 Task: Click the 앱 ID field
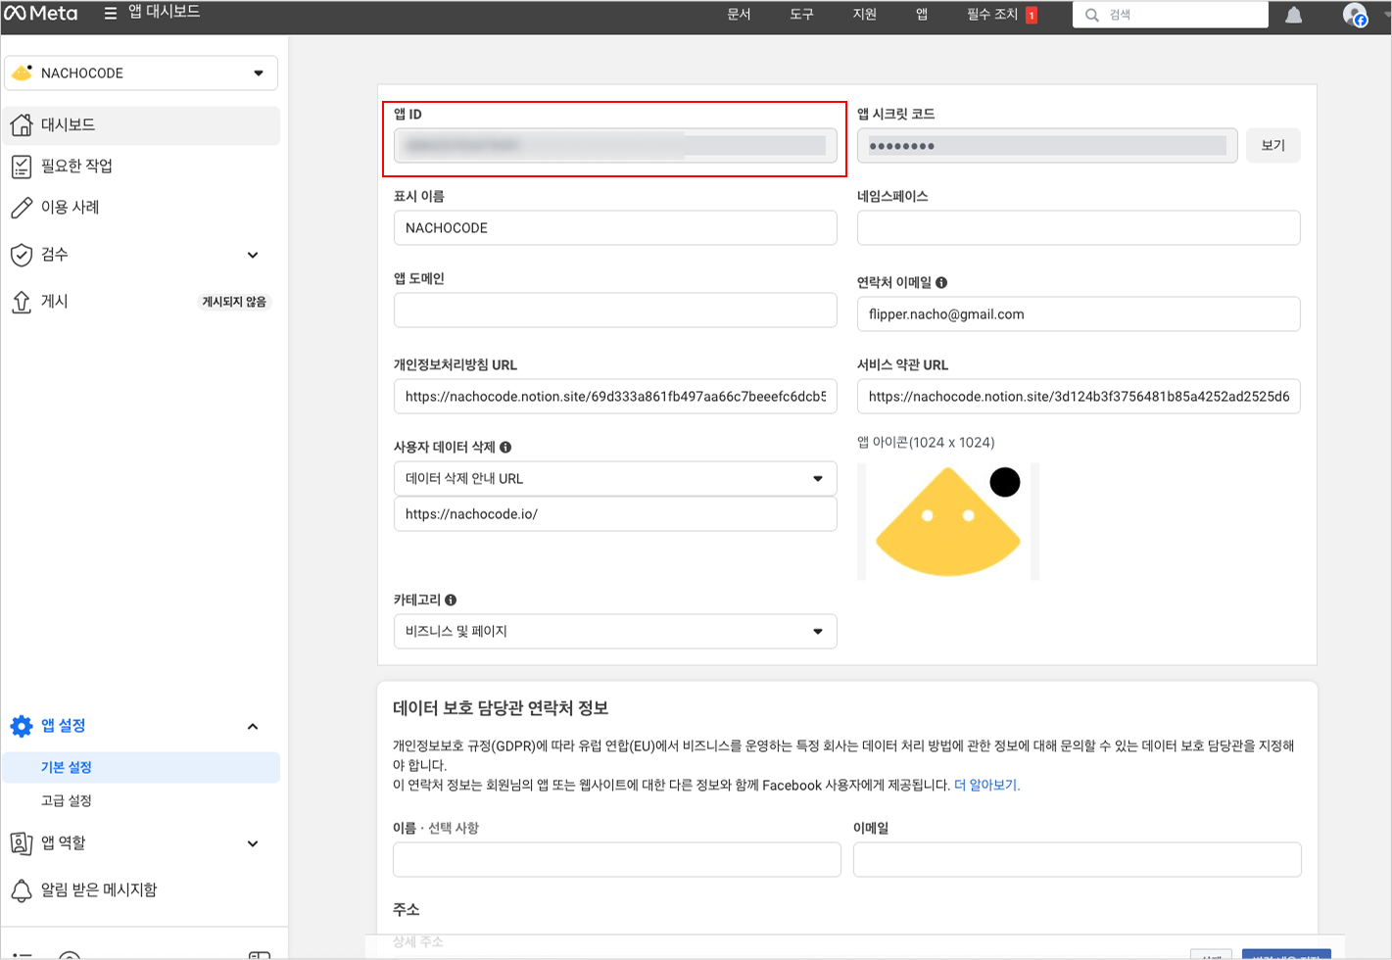tap(615, 145)
